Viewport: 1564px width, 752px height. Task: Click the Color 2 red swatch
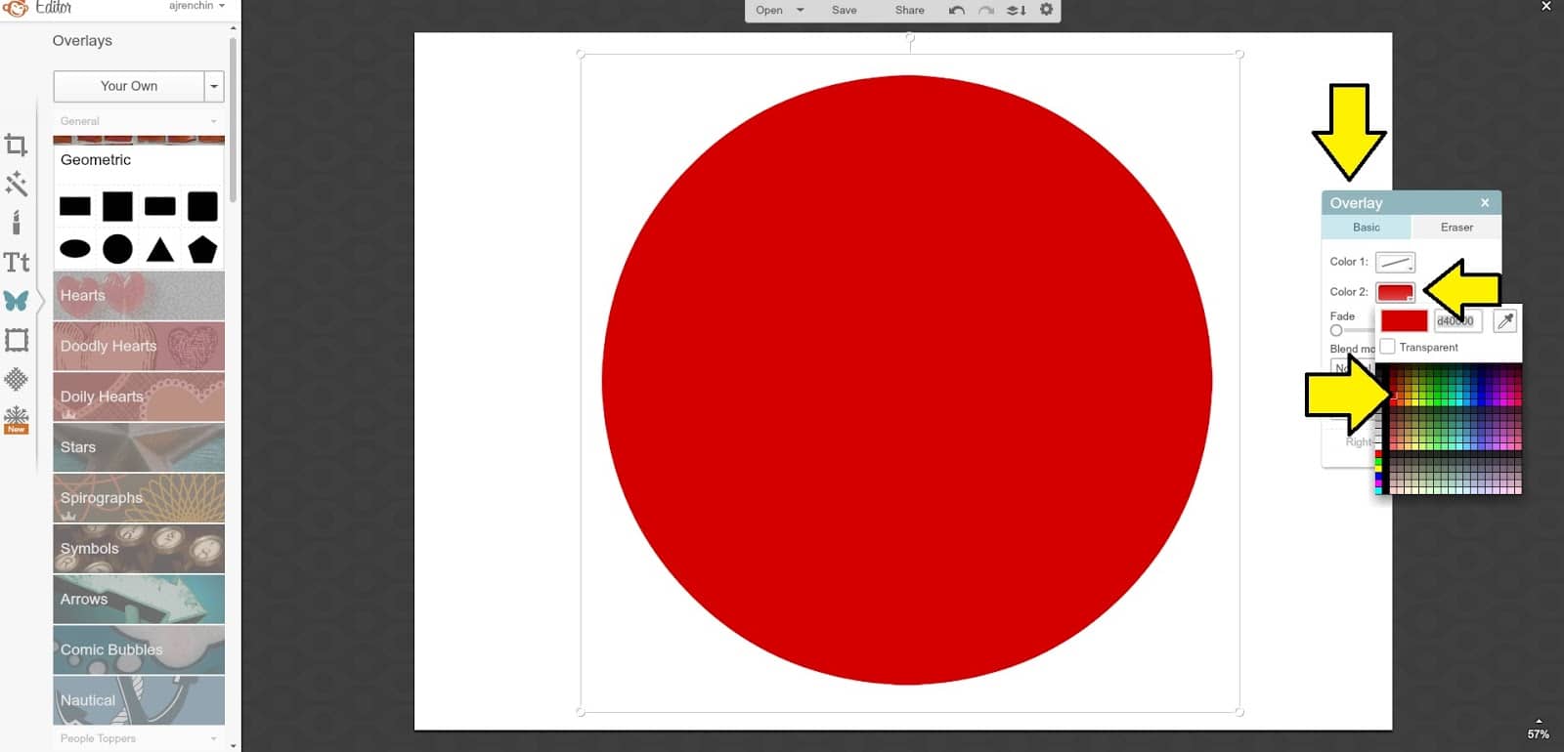(x=1394, y=292)
